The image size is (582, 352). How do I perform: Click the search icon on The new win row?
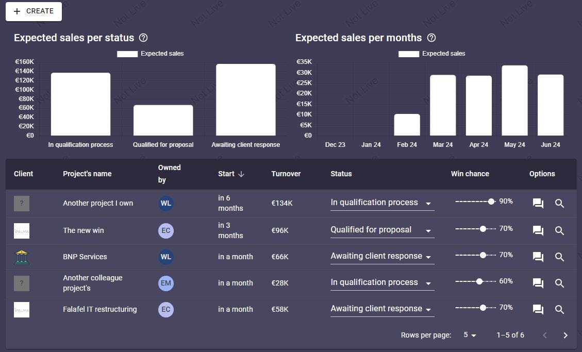[x=559, y=230]
